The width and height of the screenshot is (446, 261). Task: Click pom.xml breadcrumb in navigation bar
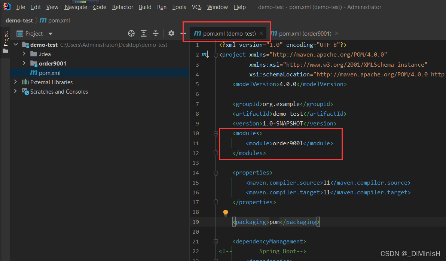(x=55, y=21)
